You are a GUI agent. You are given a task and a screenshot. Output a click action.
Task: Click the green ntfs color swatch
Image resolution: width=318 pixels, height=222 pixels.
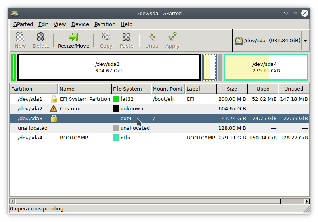[116, 138]
